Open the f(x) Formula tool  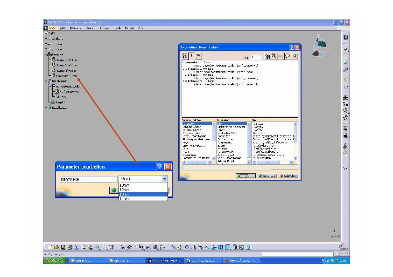click(123, 247)
